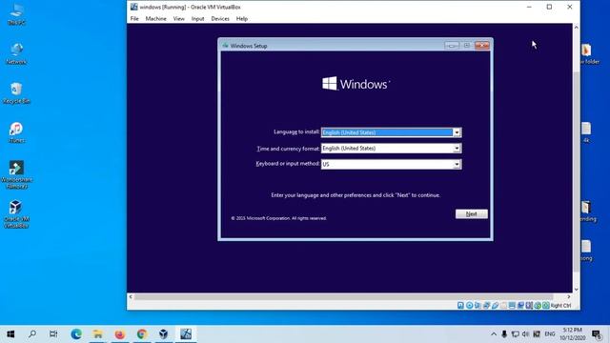Click the USB devices status icon
The width and height of the screenshot is (610, 343).
click(x=495, y=305)
